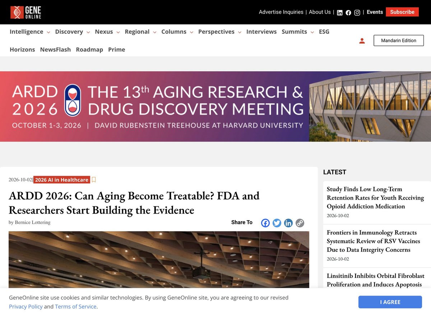Click the LATEST sidebar heading
Viewport: 431px width, 316px height.
[x=335, y=172]
